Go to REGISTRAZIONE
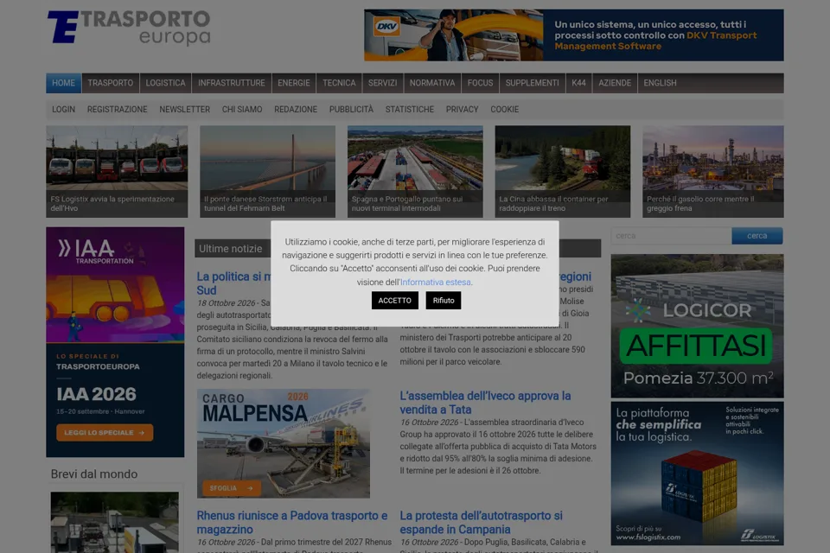Screen dimensions: 830x553 coord(117,110)
